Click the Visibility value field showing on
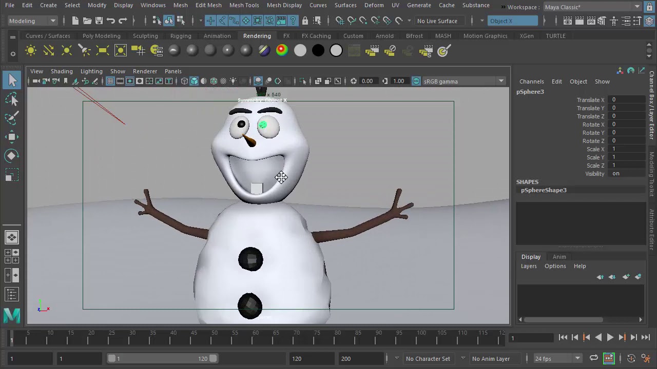Screen dimensions: 657x369 (x=627, y=174)
